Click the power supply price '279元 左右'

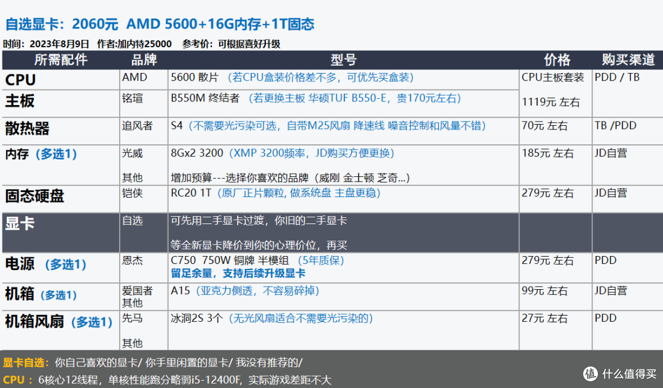(x=548, y=260)
